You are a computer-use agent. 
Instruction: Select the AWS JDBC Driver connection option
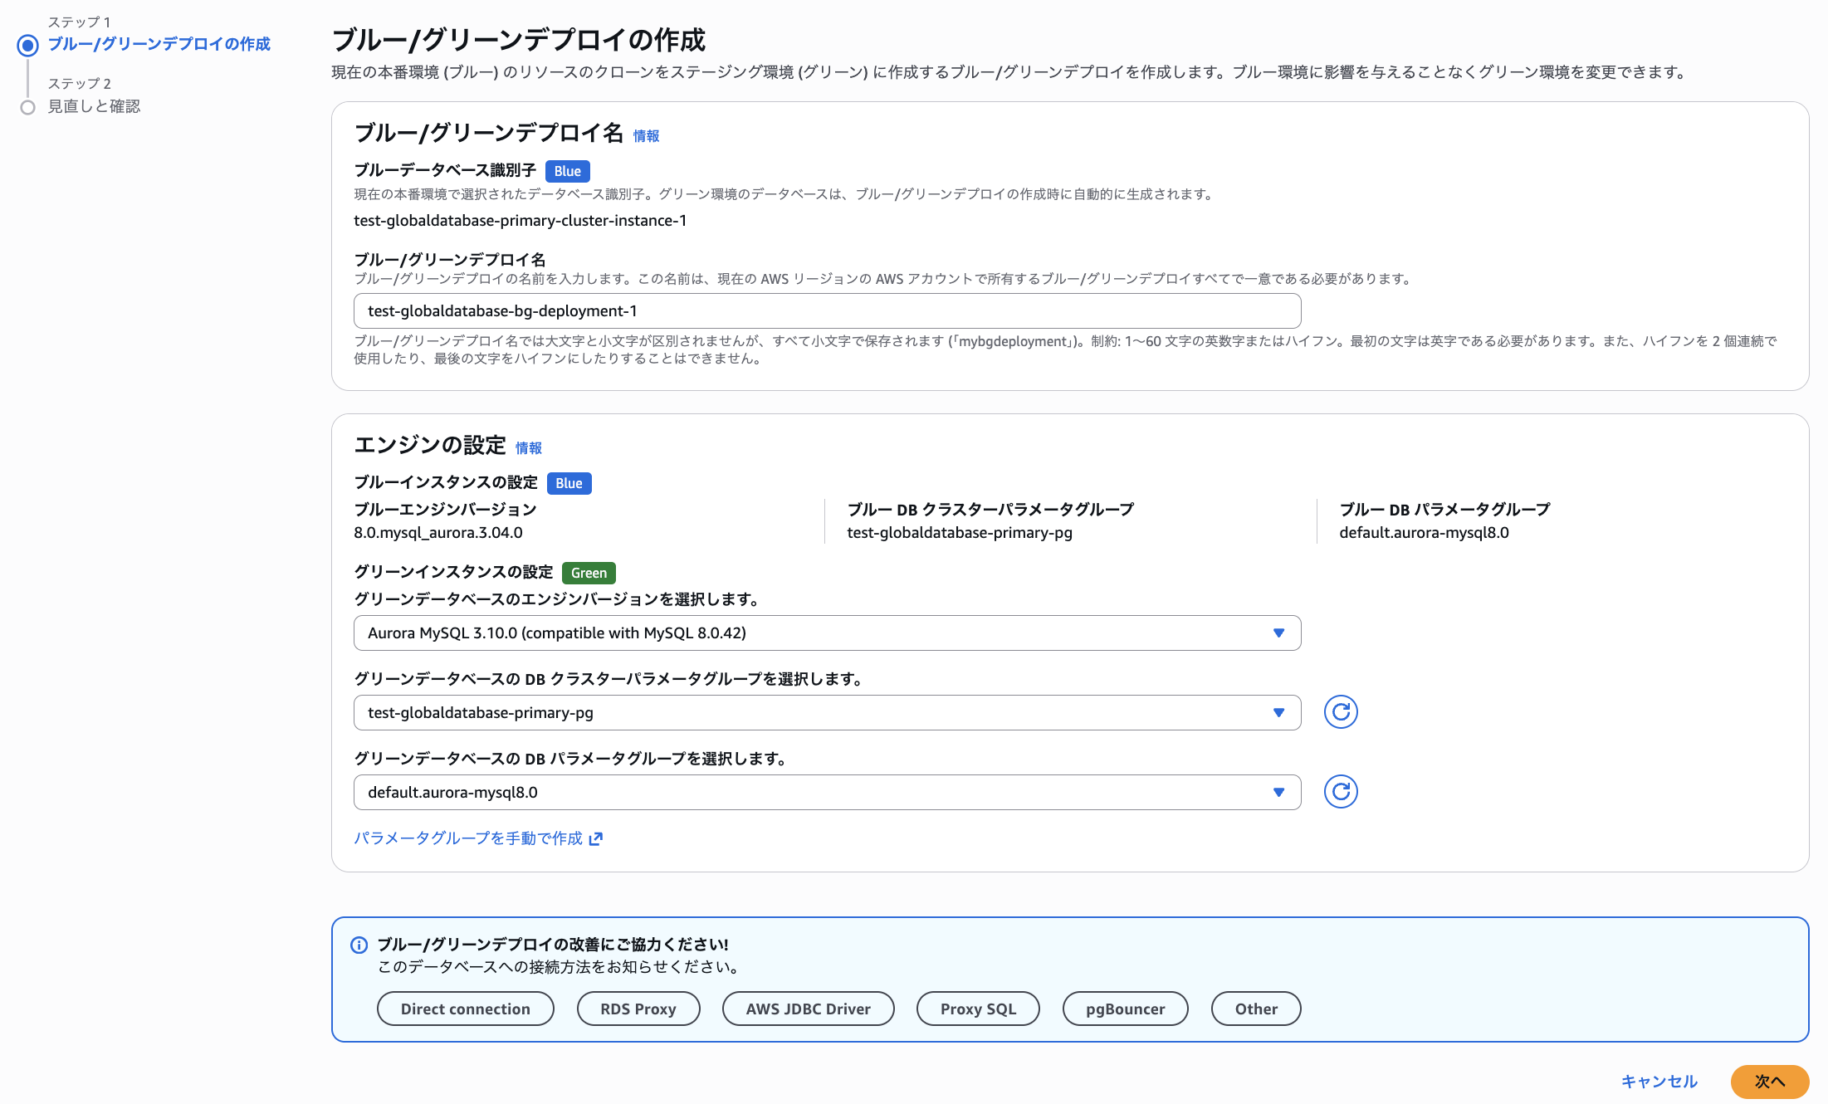pyautogui.click(x=808, y=1009)
